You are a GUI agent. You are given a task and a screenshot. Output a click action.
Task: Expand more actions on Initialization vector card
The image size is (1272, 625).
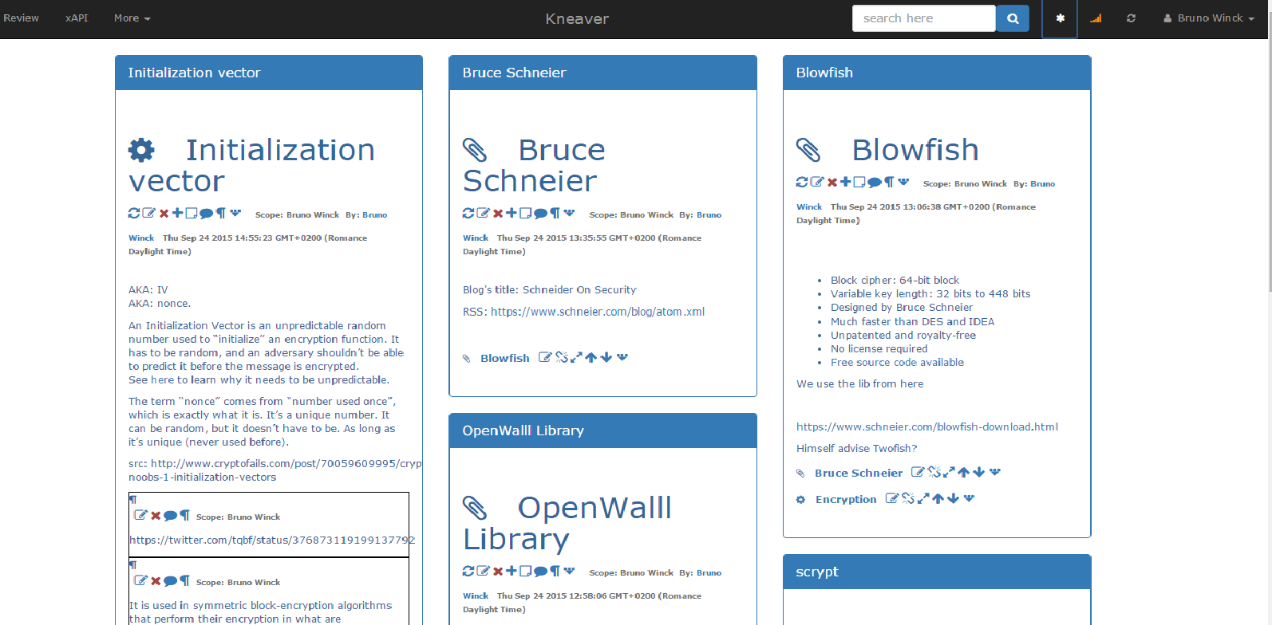click(235, 213)
